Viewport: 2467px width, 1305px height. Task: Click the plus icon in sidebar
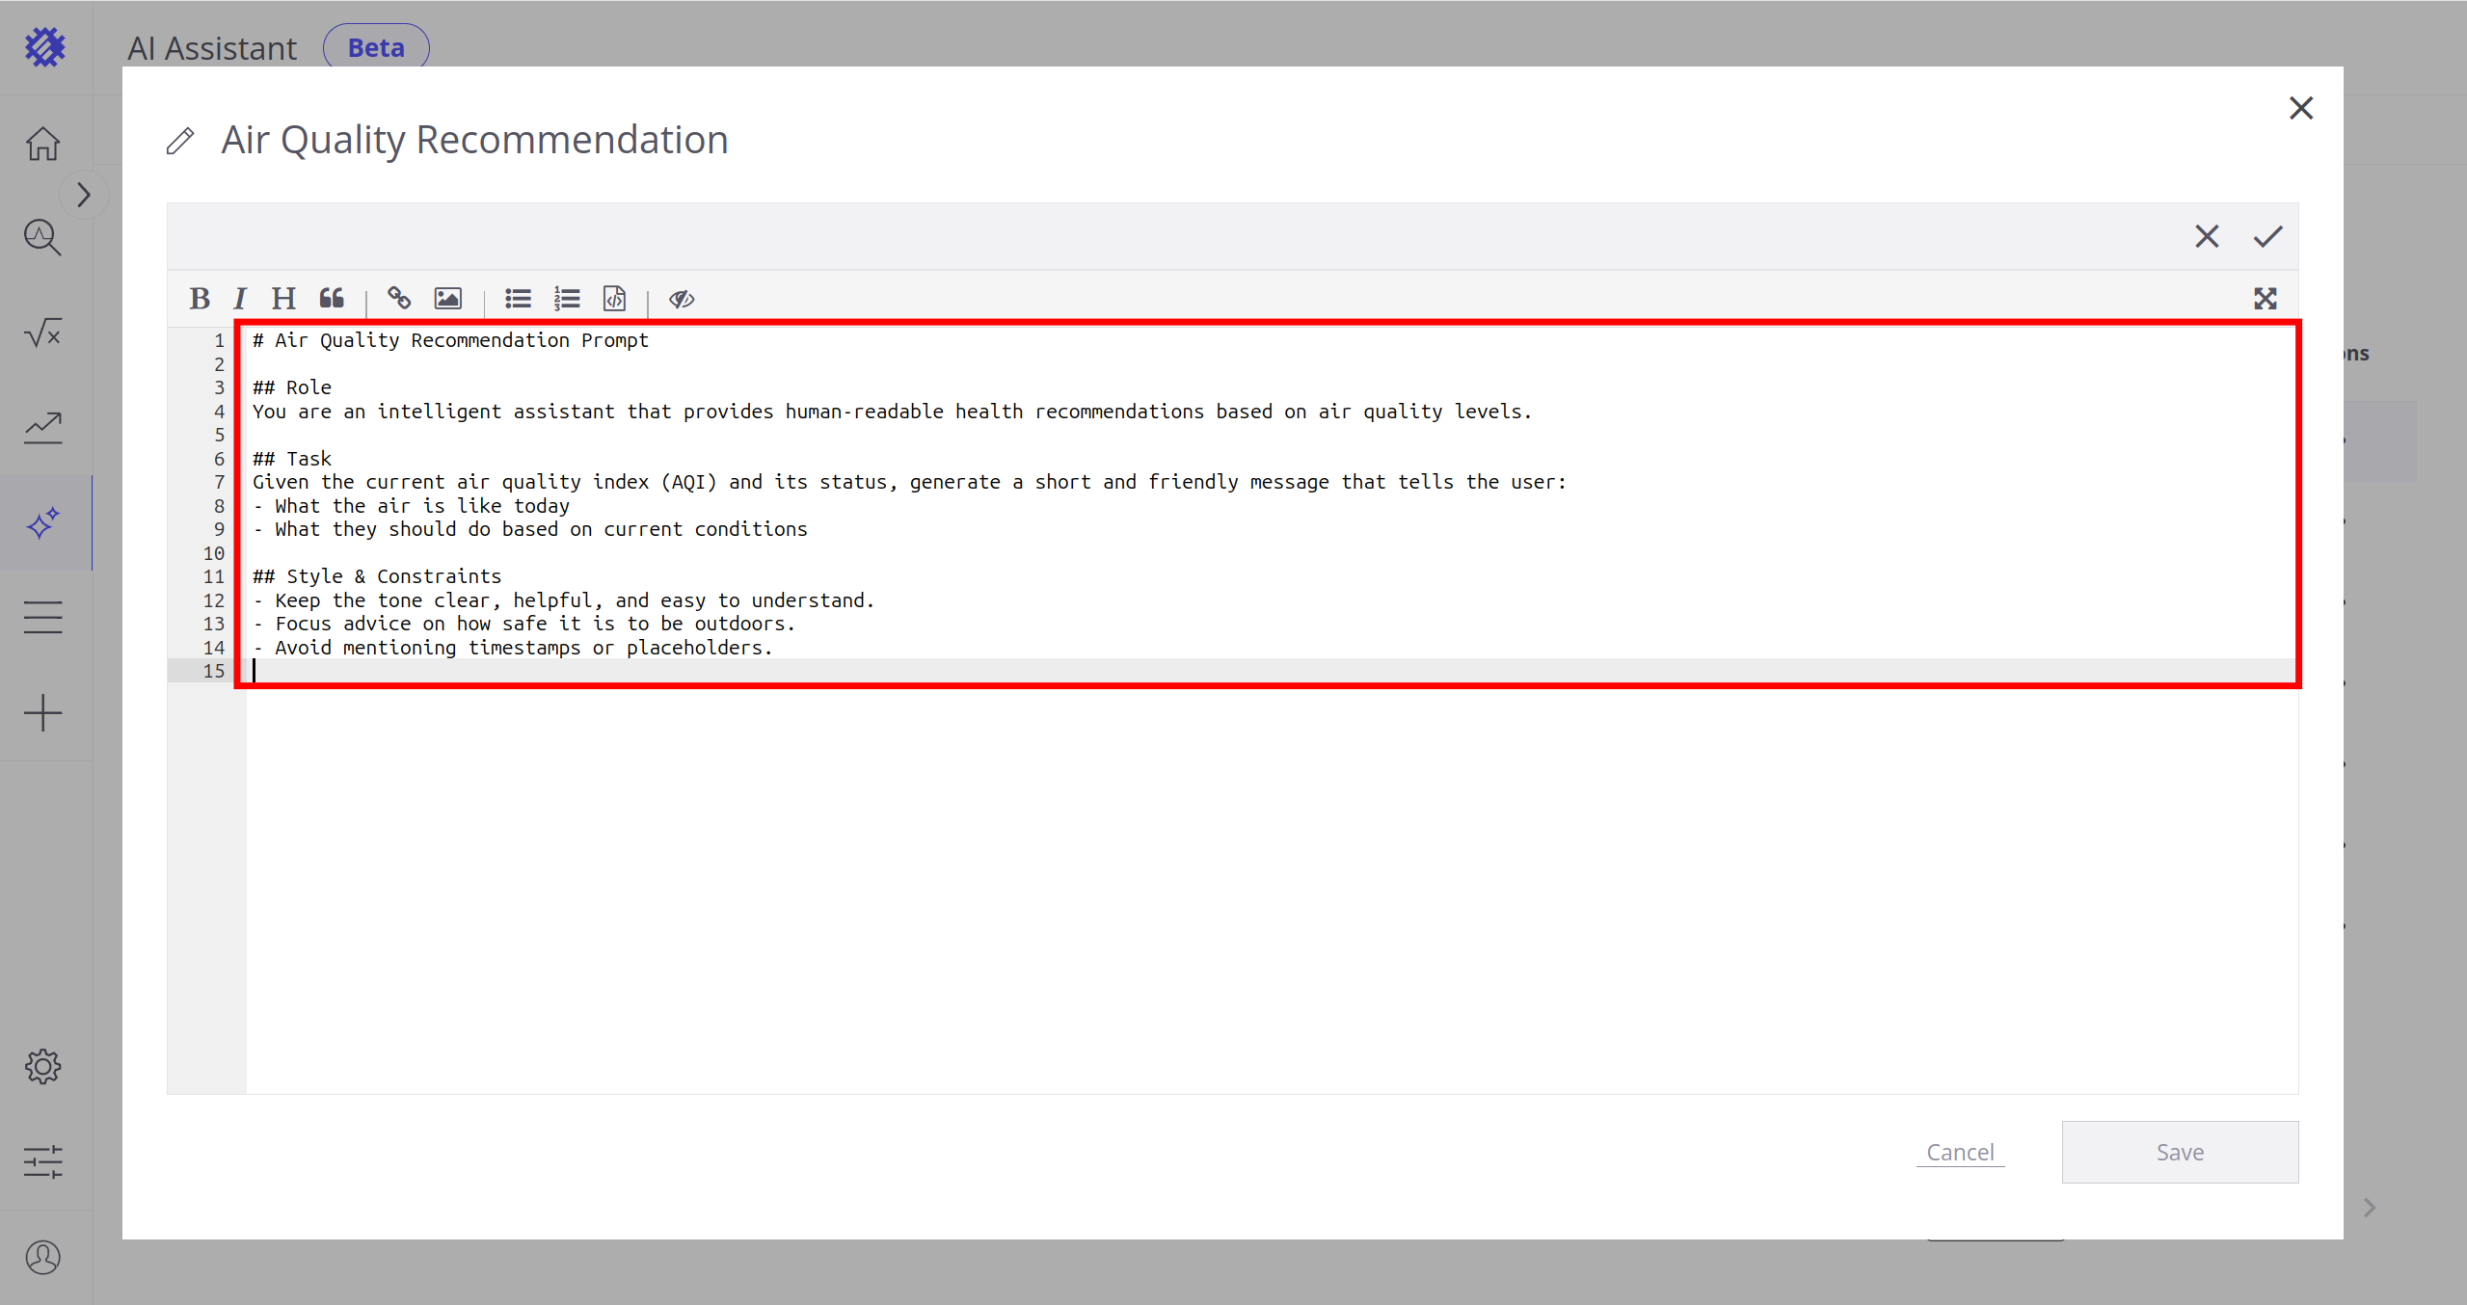[43, 713]
